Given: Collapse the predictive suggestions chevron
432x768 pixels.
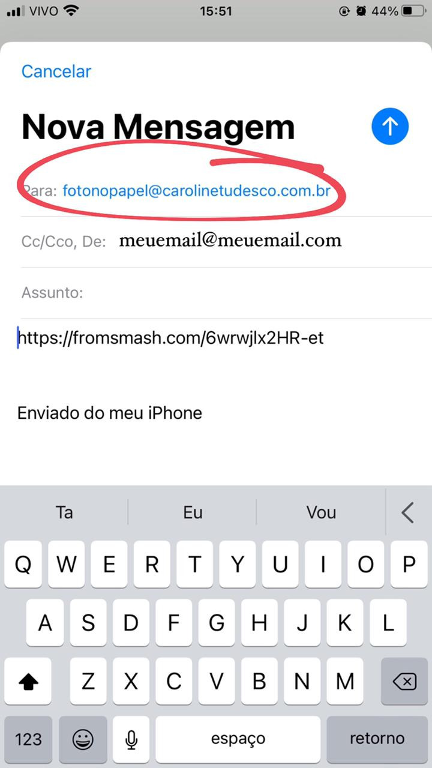Looking at the screenshot, I should coord(408,513).
